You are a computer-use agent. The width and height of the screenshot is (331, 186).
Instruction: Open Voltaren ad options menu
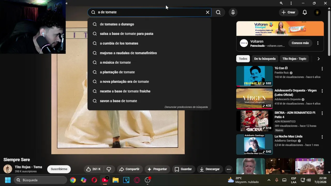318,43
